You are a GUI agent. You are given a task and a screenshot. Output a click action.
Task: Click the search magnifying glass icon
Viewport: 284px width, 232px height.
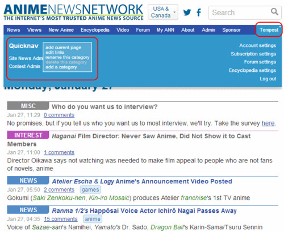pos(274,12)
